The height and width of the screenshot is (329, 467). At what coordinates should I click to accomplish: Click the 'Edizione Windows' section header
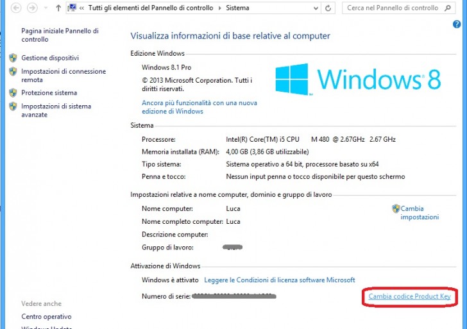pos(158,54)
